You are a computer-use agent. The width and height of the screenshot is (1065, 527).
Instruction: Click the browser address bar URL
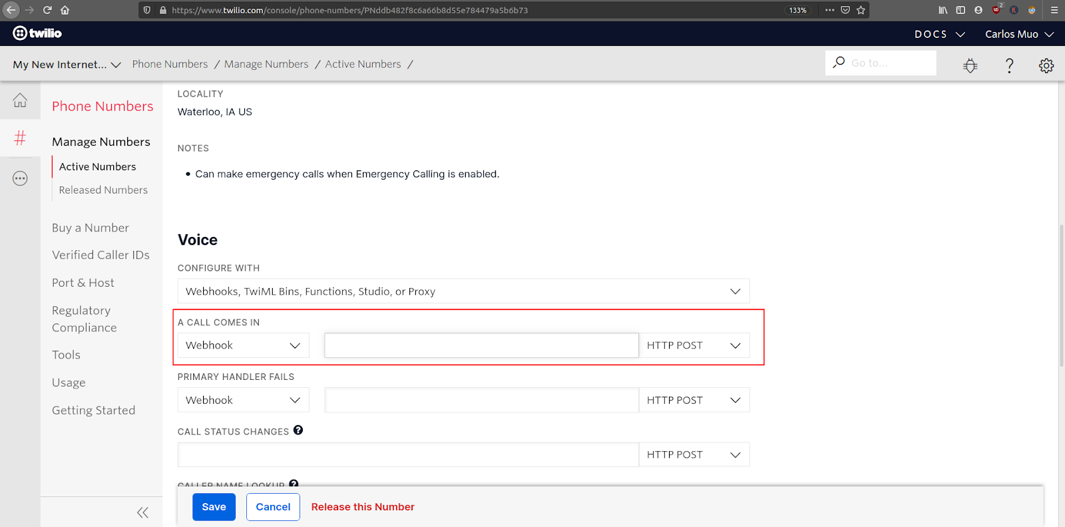pyautogui.click(x=349, y=10)
